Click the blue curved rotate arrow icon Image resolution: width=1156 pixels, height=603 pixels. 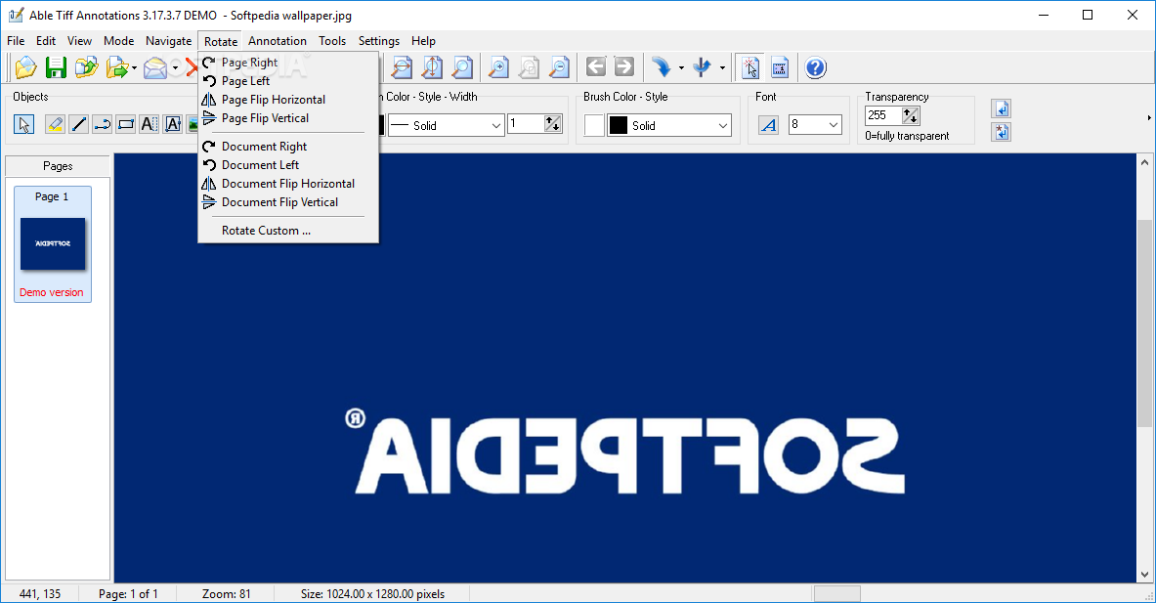pyautogui.click(x=662, y=67)
